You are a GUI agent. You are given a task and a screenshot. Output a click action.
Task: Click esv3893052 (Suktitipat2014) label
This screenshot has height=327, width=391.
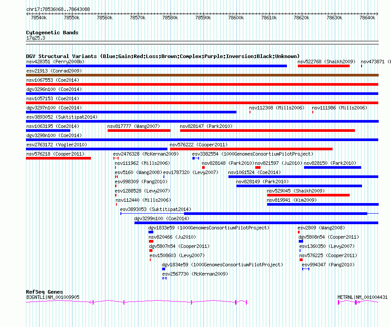click(x=62, y=117)
